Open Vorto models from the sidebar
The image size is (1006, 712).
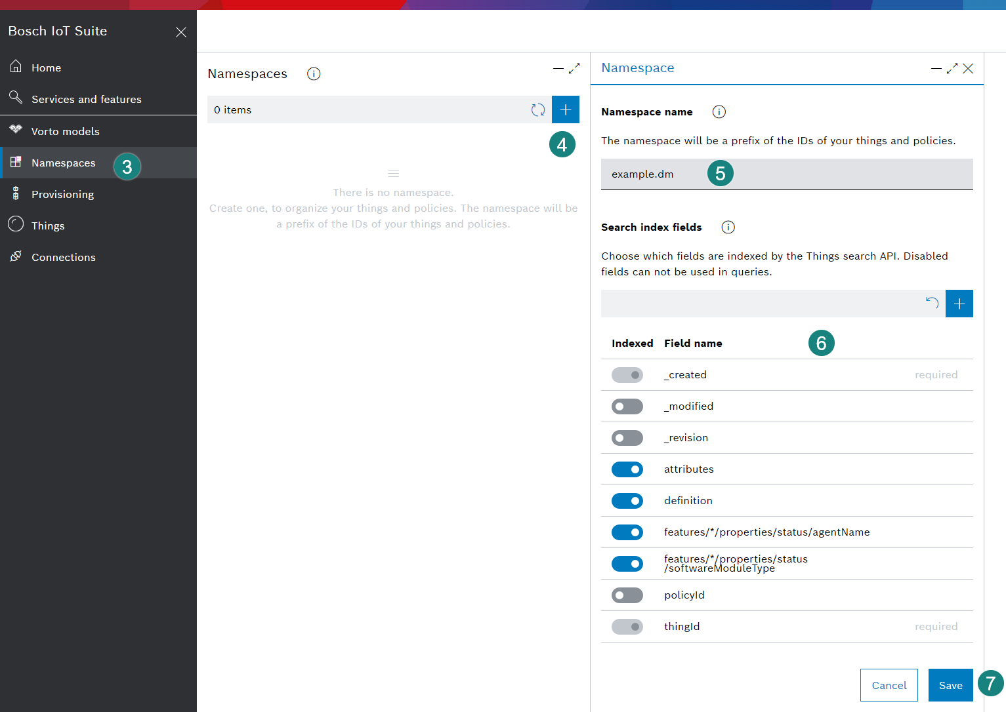pyautogui.click(x=65, y=131)
